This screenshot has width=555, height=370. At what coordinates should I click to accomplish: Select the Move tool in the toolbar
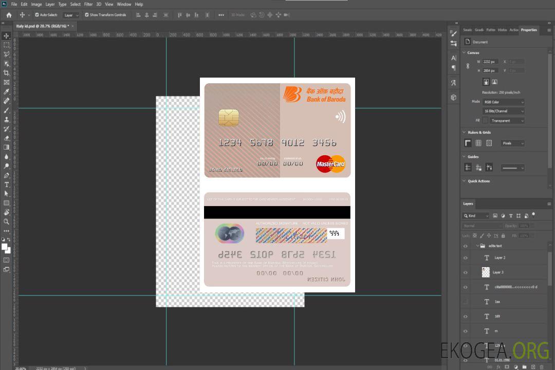6,36
